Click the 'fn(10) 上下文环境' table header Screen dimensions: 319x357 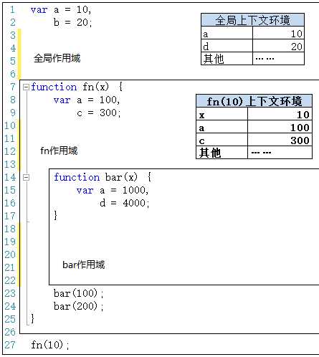(x=254, y=101)
